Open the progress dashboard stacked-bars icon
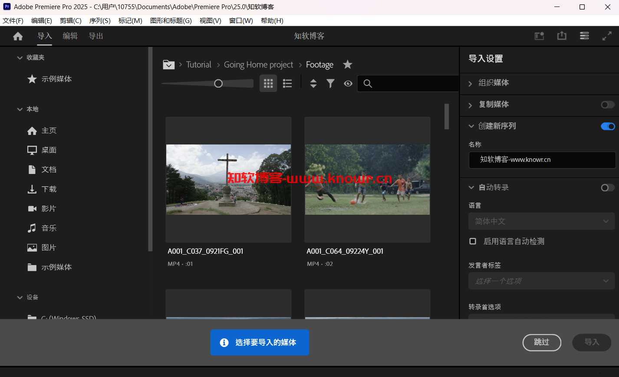 coord(584,36)
